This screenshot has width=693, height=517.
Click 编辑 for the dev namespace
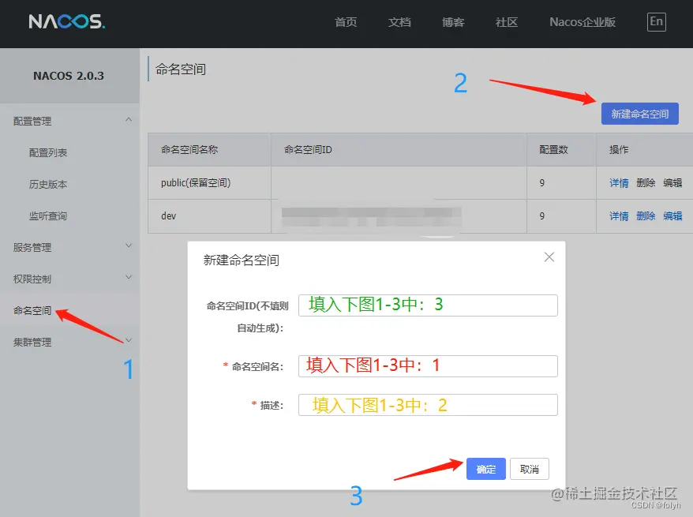[672, 216]
